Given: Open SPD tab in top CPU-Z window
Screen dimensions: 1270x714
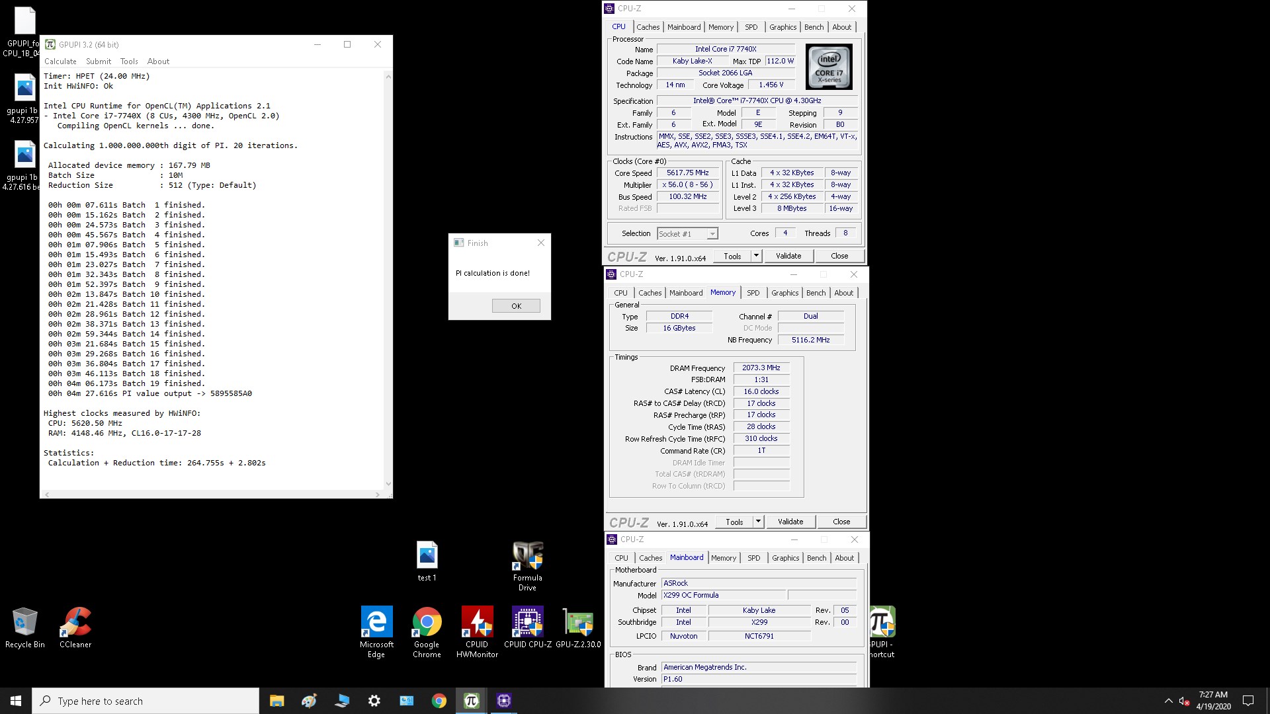Looking at the screenshot, I should [751, 27].
